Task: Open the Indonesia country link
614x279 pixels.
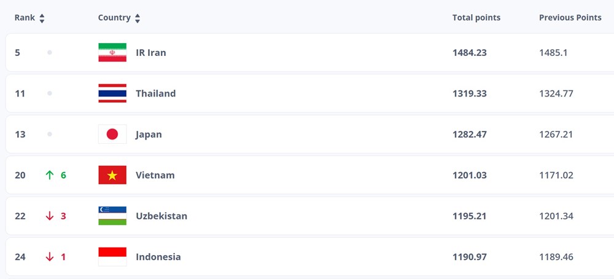Action: pos(158,257)
